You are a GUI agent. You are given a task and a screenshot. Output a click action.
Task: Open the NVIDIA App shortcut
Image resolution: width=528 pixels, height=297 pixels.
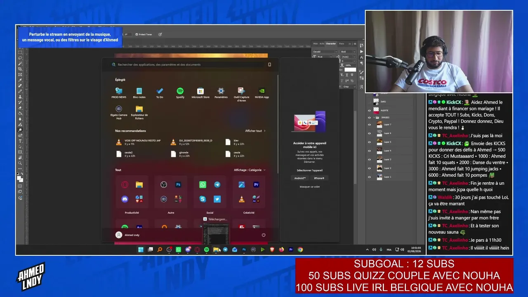pyautogui.click(x=262, y=93)
